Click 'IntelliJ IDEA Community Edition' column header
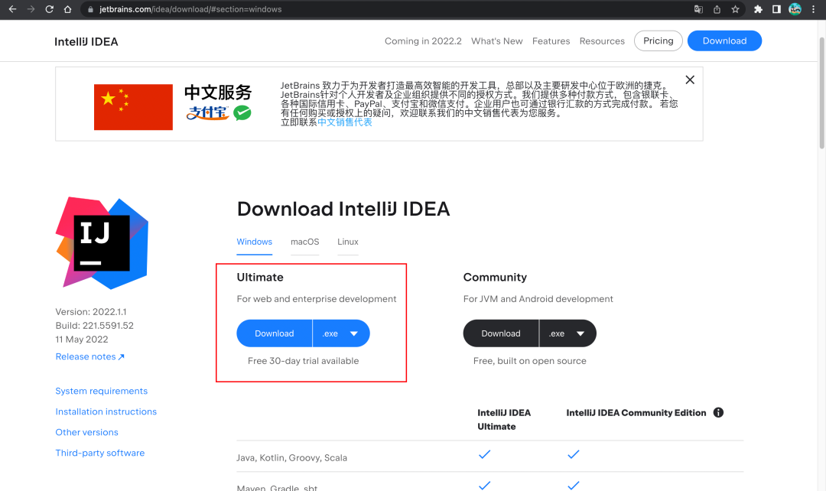The height and width of the screenshot is (491, 826). coord(636,413)
